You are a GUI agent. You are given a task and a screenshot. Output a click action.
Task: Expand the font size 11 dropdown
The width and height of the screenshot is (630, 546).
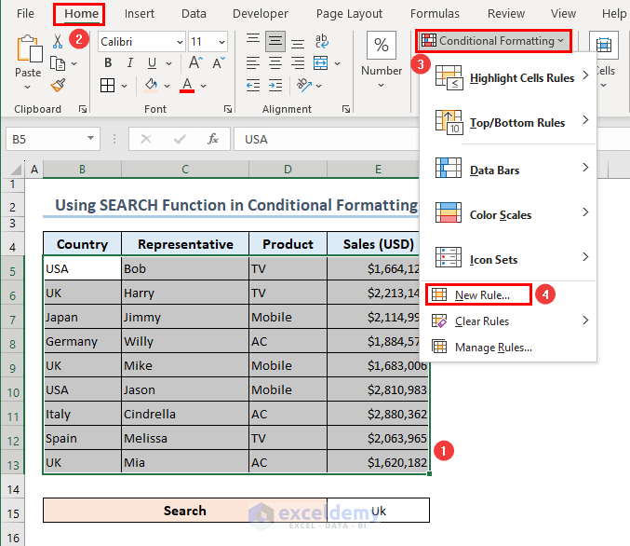(x=221, y=42)
